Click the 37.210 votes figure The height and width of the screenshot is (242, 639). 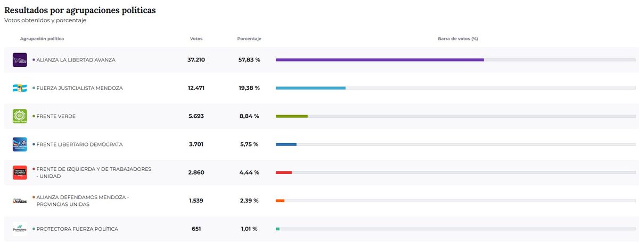coord(196,60)
